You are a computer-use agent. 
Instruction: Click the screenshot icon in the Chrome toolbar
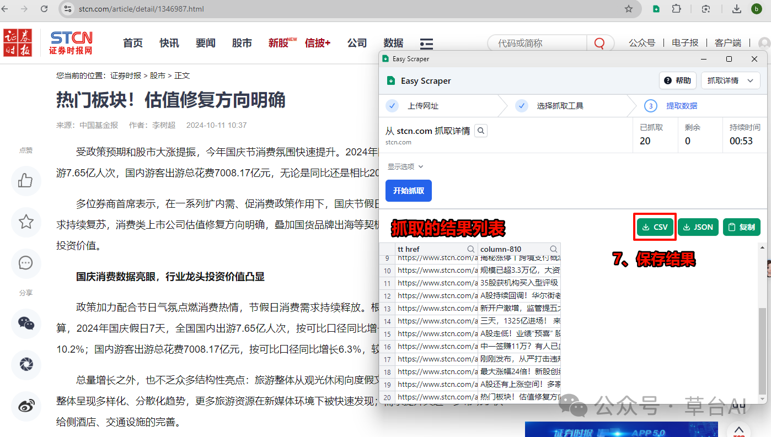(x=706, y=9)
